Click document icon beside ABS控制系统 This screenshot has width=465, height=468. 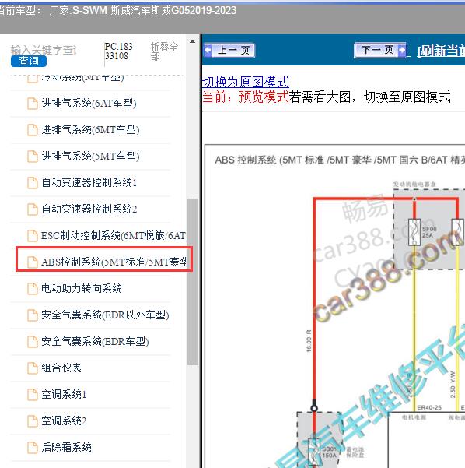33,262
